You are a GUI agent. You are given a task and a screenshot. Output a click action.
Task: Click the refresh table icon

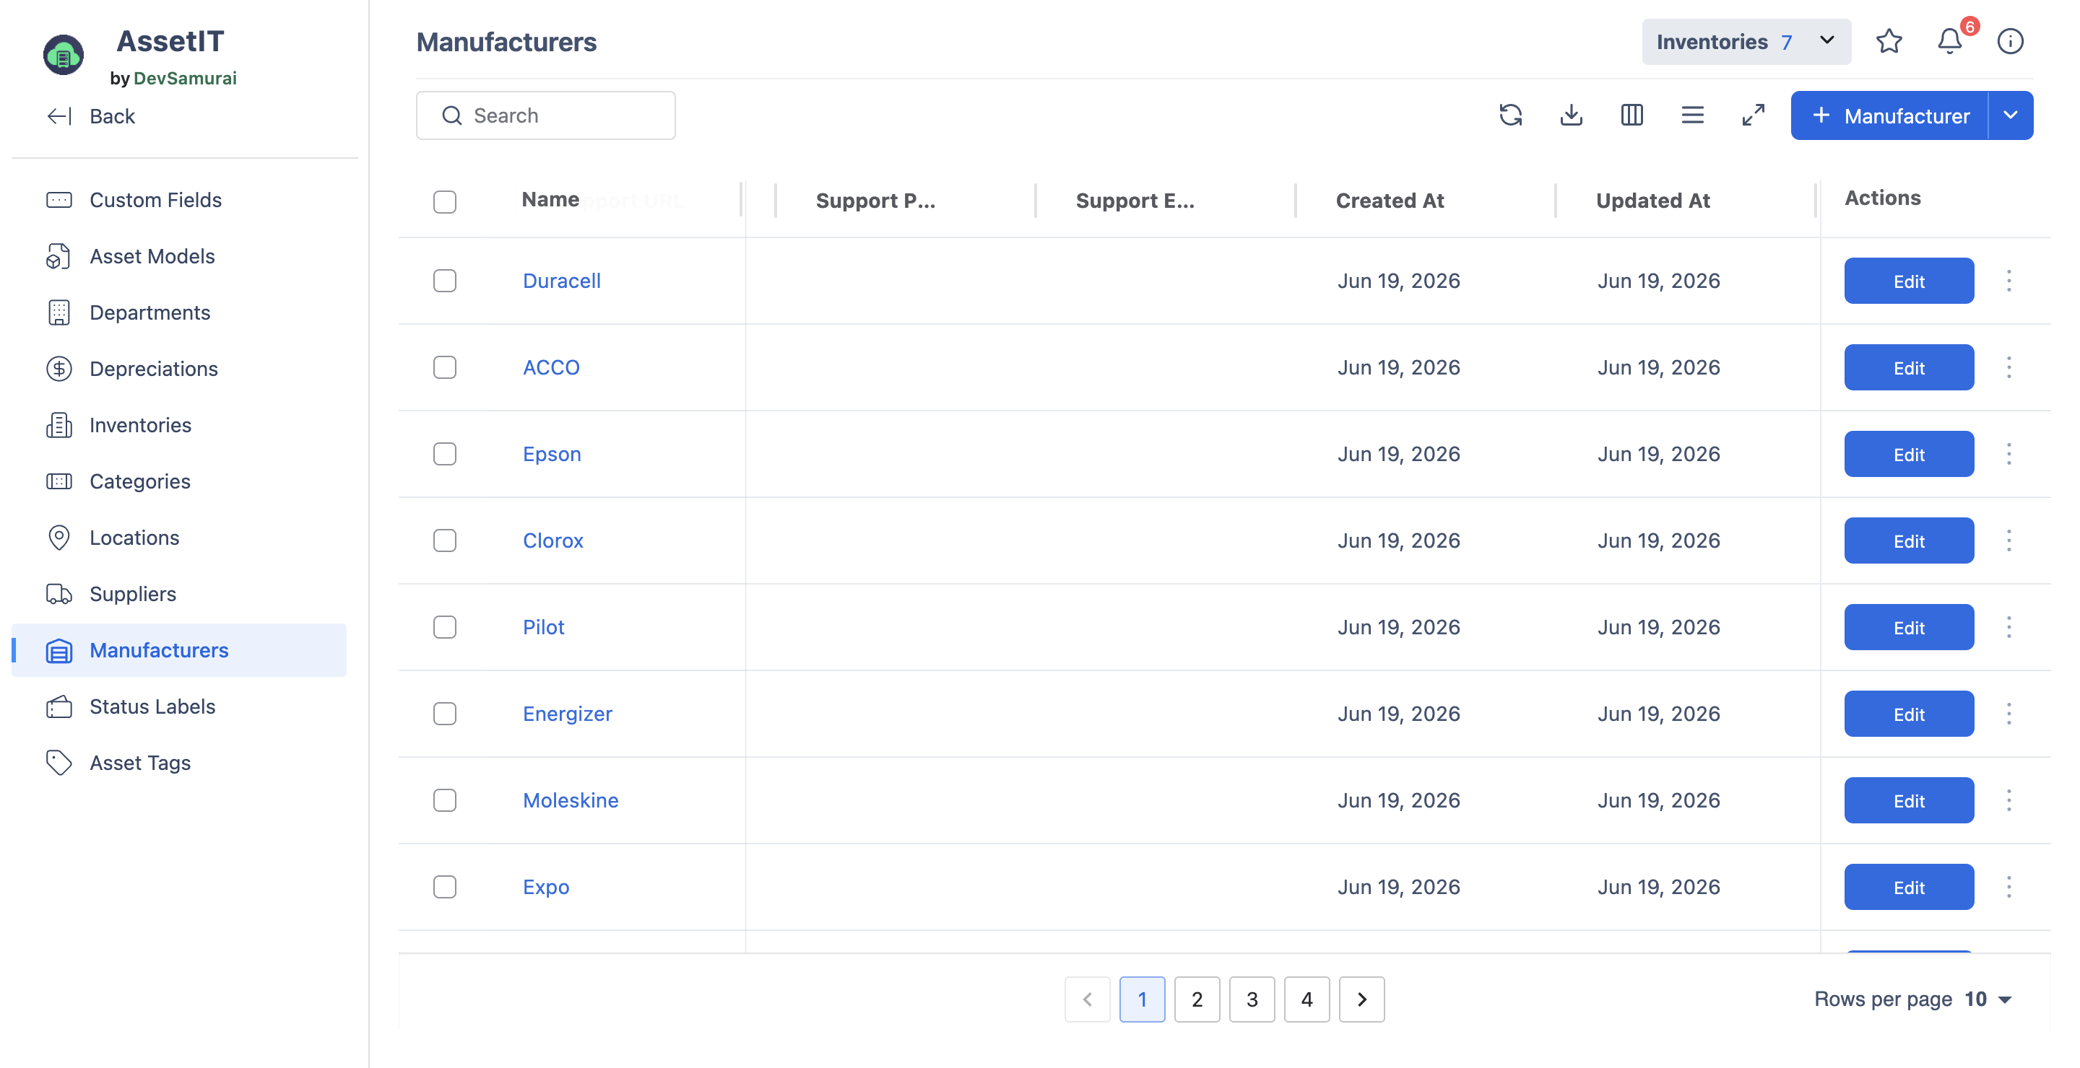coord(1511,115)
